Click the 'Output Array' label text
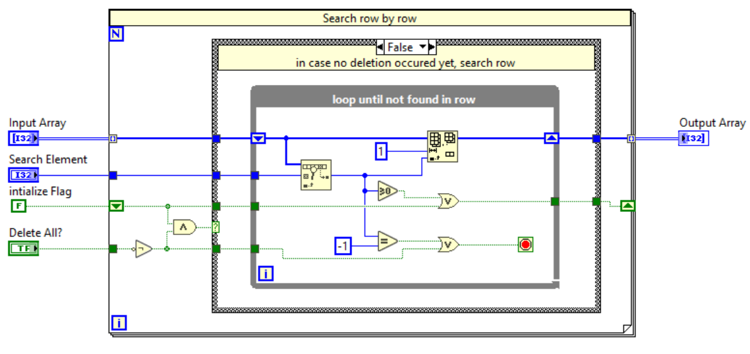 click(x=712, y=123)
